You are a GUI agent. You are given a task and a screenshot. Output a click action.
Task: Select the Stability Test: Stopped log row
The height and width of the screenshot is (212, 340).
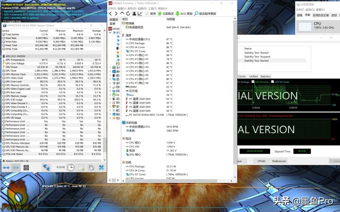click(x=257, y=57)
